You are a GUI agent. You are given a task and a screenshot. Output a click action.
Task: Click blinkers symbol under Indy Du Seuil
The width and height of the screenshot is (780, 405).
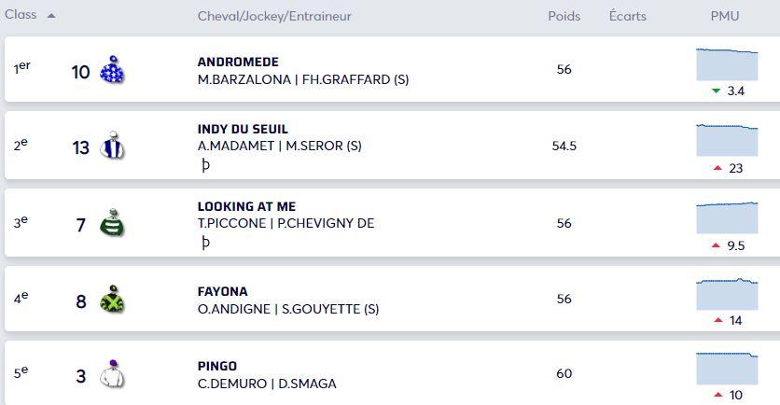(205, 166)
